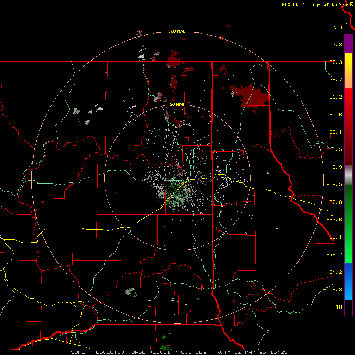Select the 107.8 velocity scale label
Viewport: 355px width, 355px height.
pyautogui.click(x=334, y=44)
